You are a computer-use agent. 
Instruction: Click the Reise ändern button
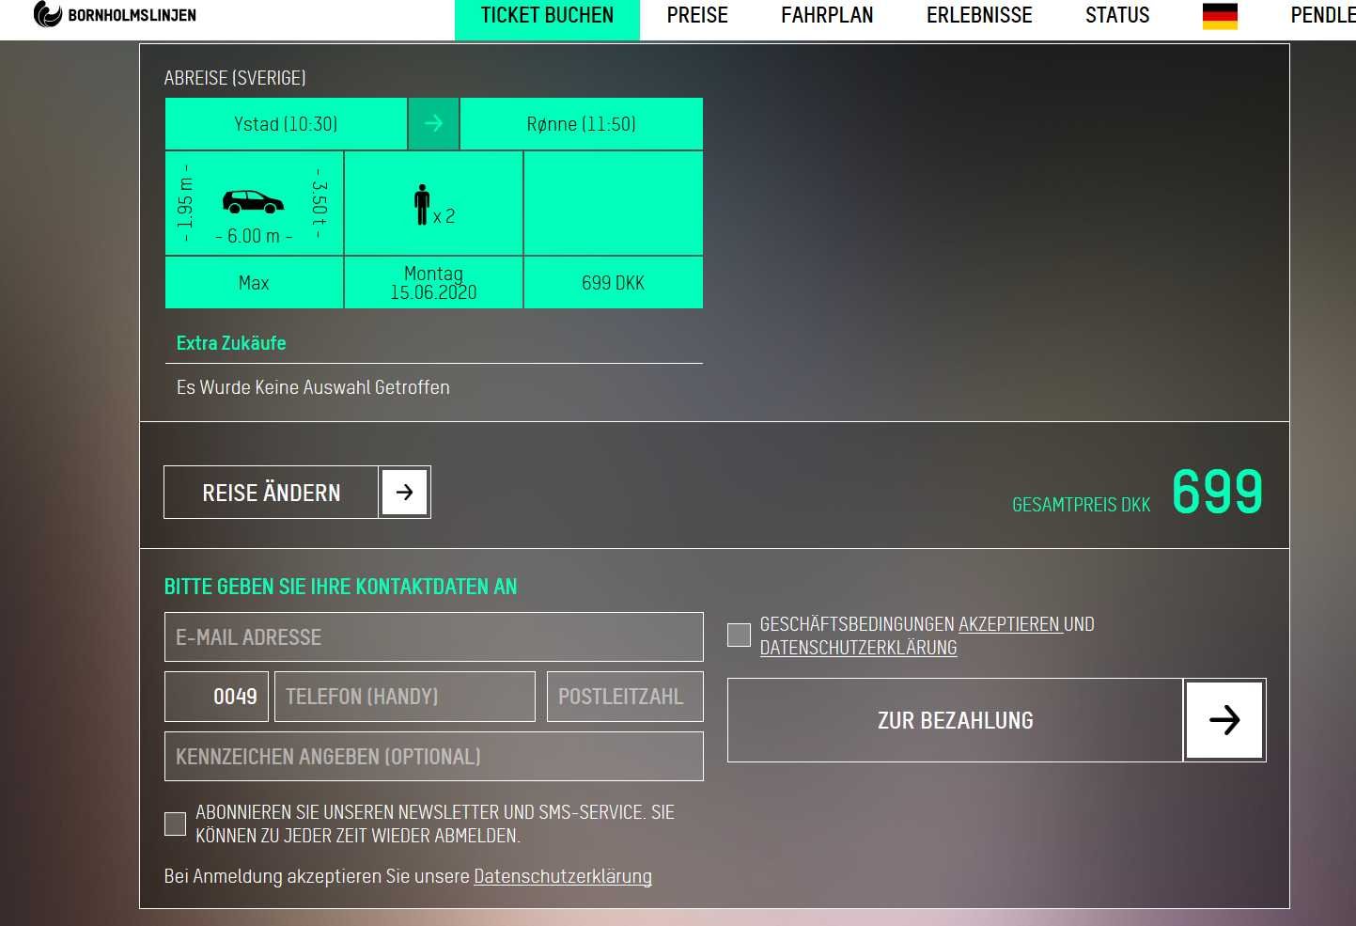click(272, 493)
